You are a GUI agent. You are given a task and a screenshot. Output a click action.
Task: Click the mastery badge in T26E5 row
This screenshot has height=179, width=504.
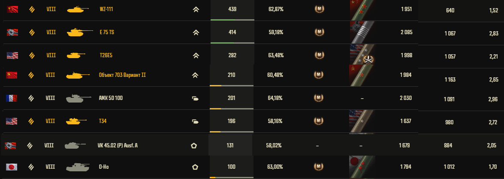(319, 55)
